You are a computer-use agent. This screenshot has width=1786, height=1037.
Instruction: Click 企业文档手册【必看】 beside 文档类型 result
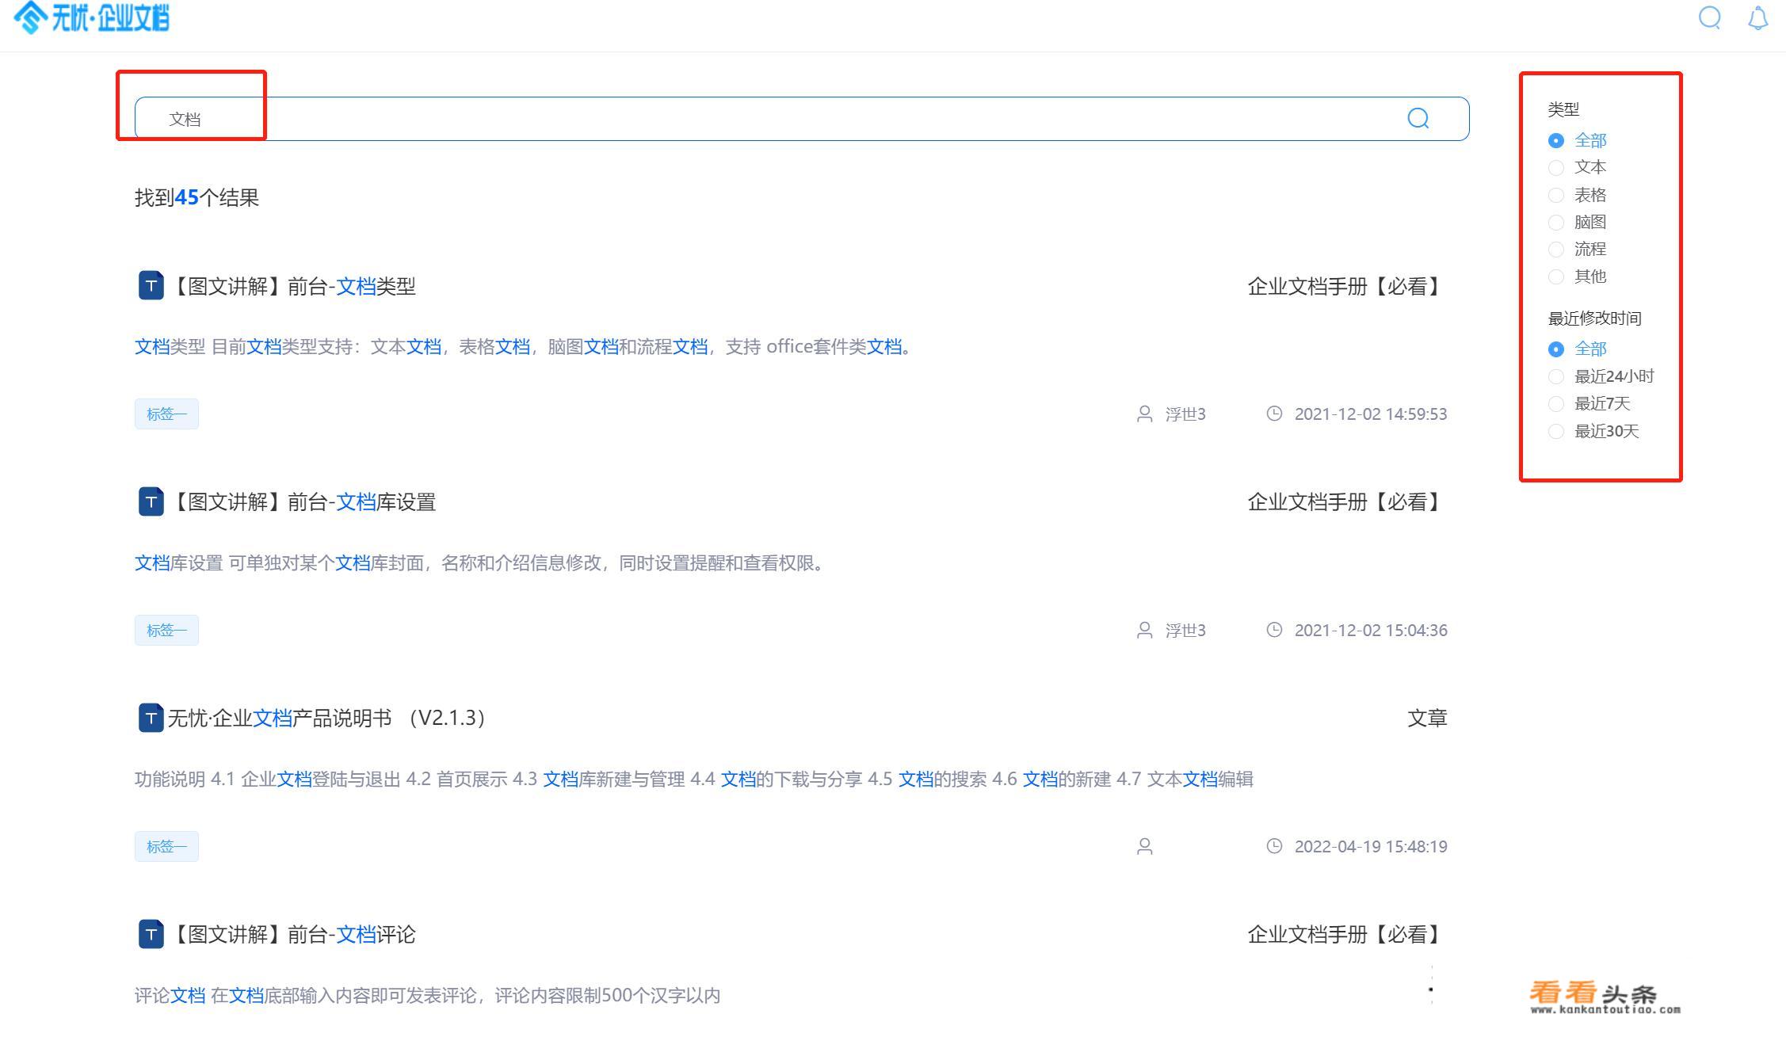pyautogui.click(x=1347, y=286)
